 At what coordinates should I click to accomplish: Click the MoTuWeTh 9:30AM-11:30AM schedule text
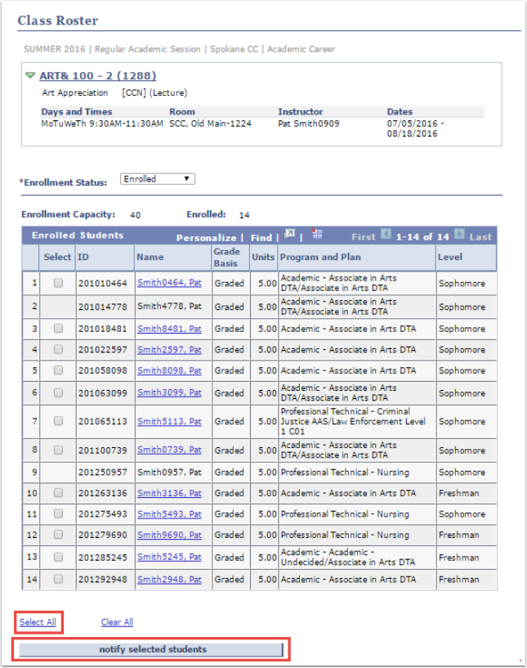click(102, 123)
